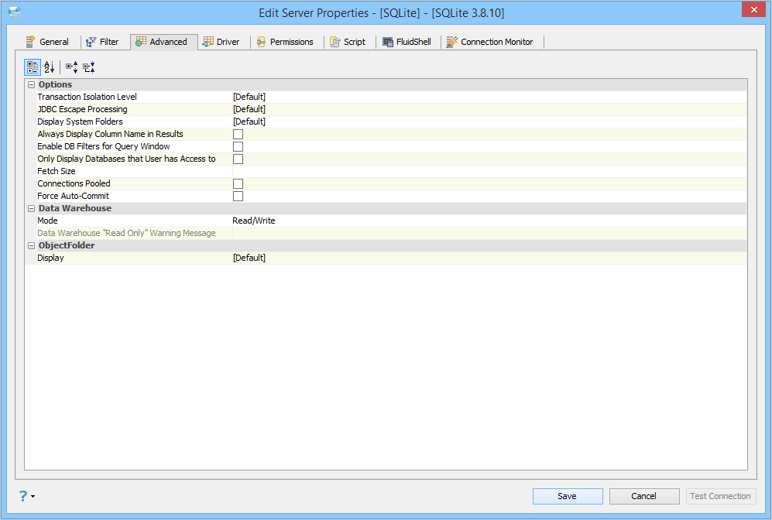Open the General tab

[47, 42]
